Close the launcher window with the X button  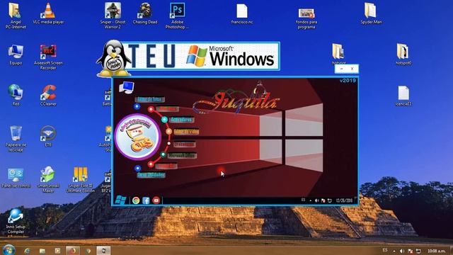(x=352, y=69)
